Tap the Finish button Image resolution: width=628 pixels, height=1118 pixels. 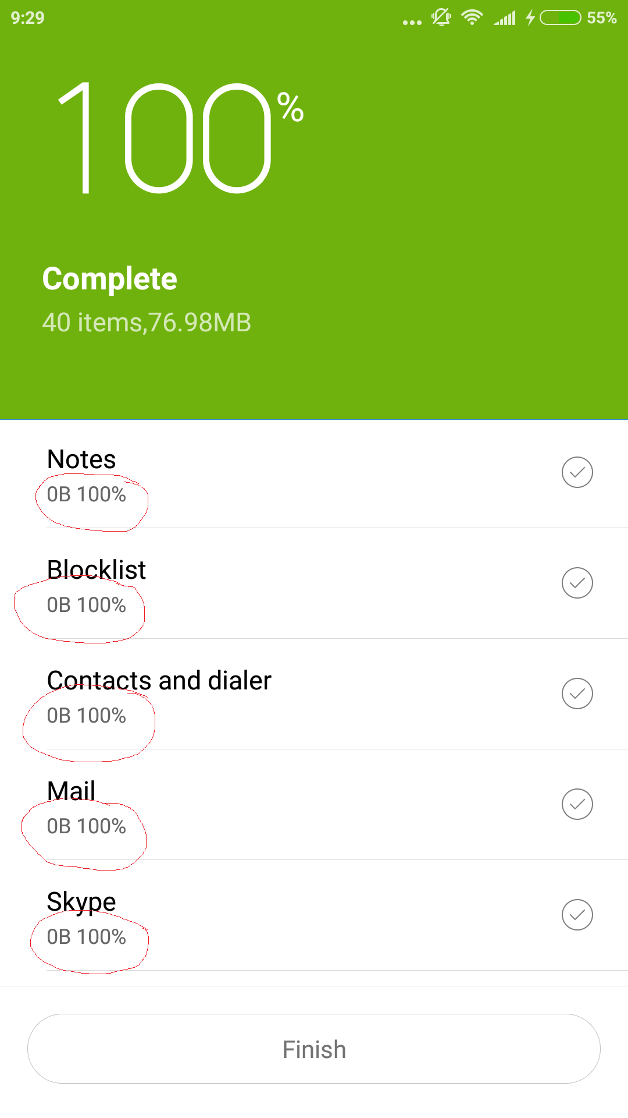(x=314, y=1049)
